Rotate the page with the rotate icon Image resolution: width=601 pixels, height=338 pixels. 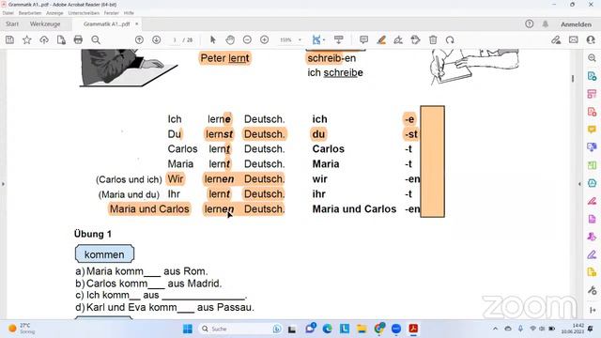coord(450,39)
